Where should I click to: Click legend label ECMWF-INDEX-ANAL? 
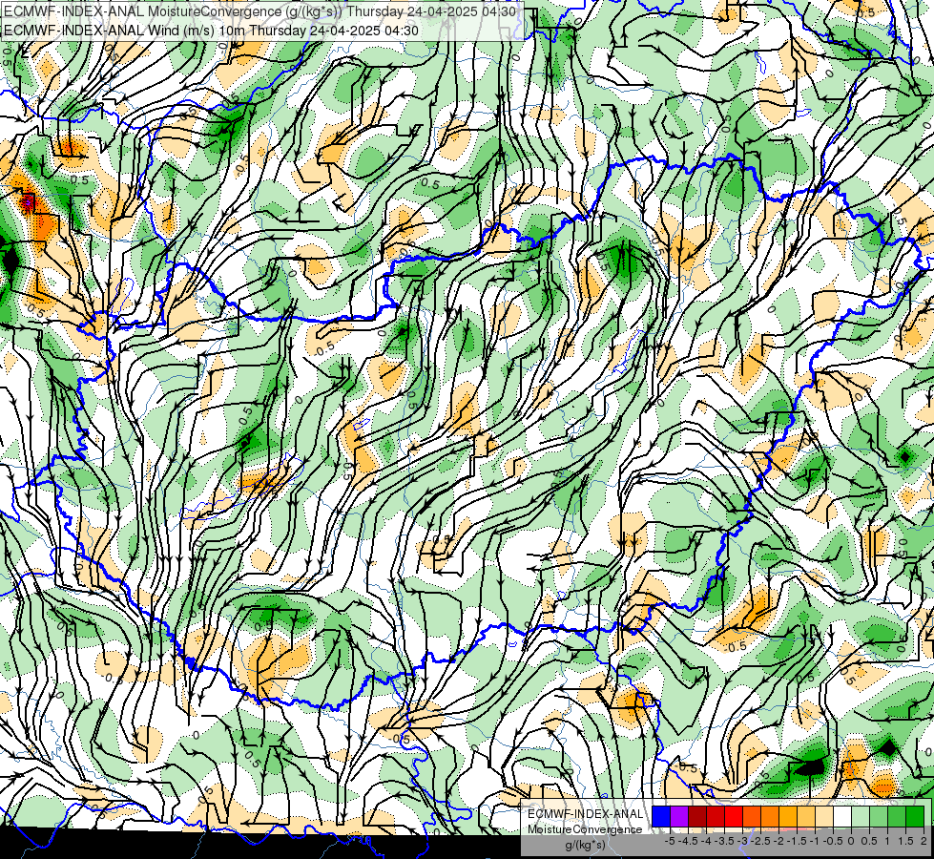pyautogui.click(x=585, y=814)
